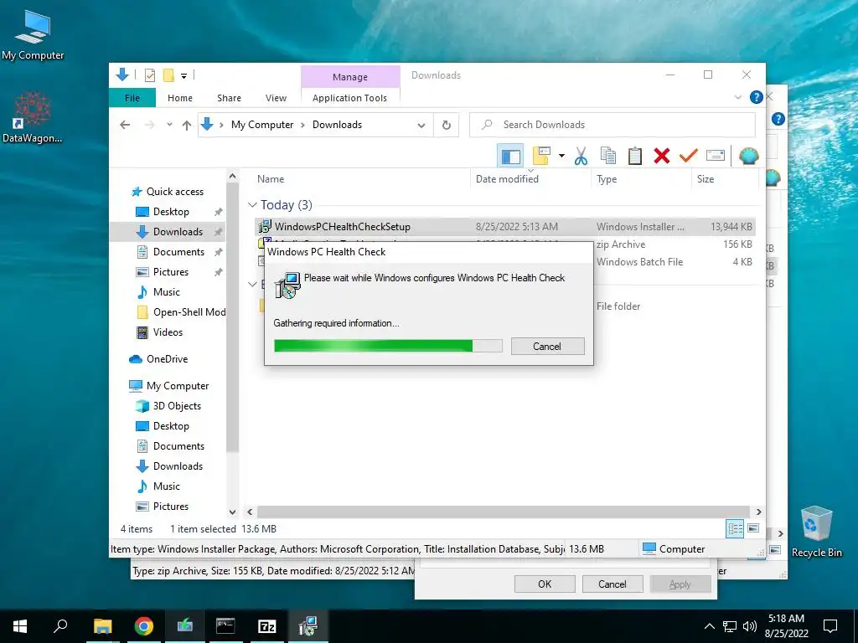Open the File menu

(x=132, y=98)
